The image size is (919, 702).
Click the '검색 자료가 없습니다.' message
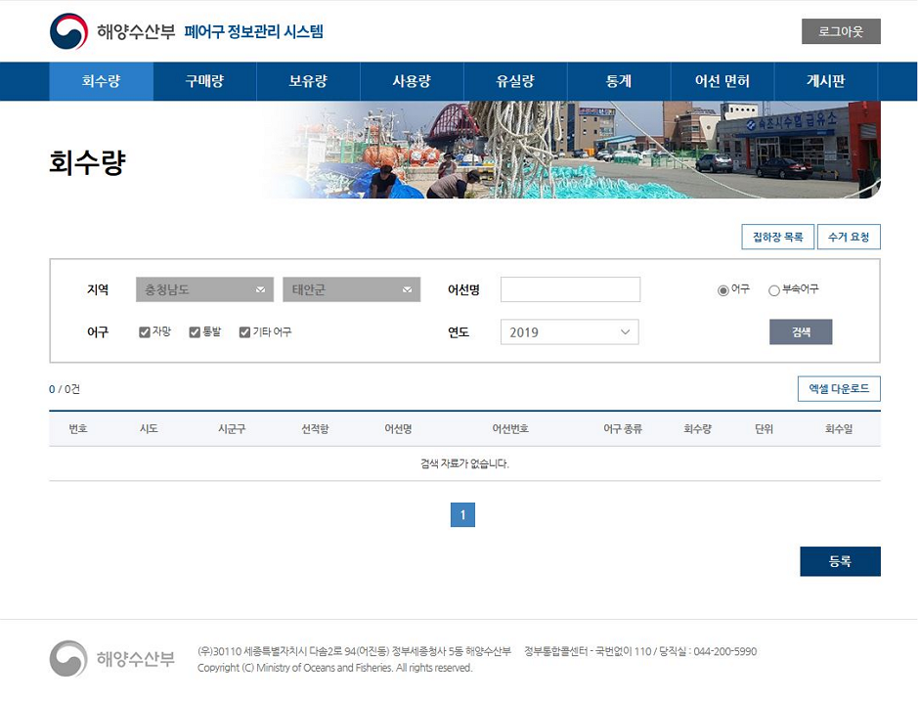coord(464,463)
